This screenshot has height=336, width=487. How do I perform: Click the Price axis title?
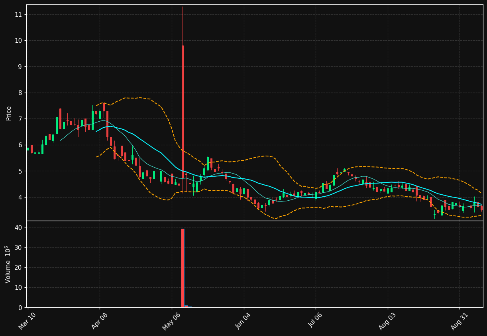(x=9, y=113)
